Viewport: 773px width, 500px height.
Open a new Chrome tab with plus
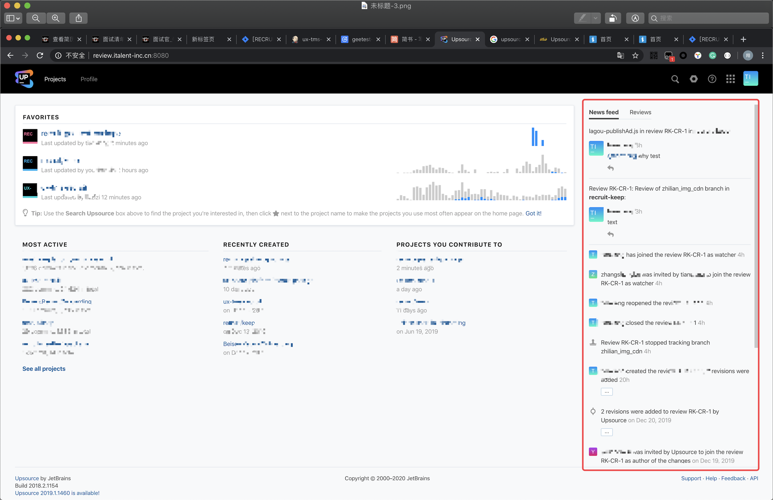point(743,39)
